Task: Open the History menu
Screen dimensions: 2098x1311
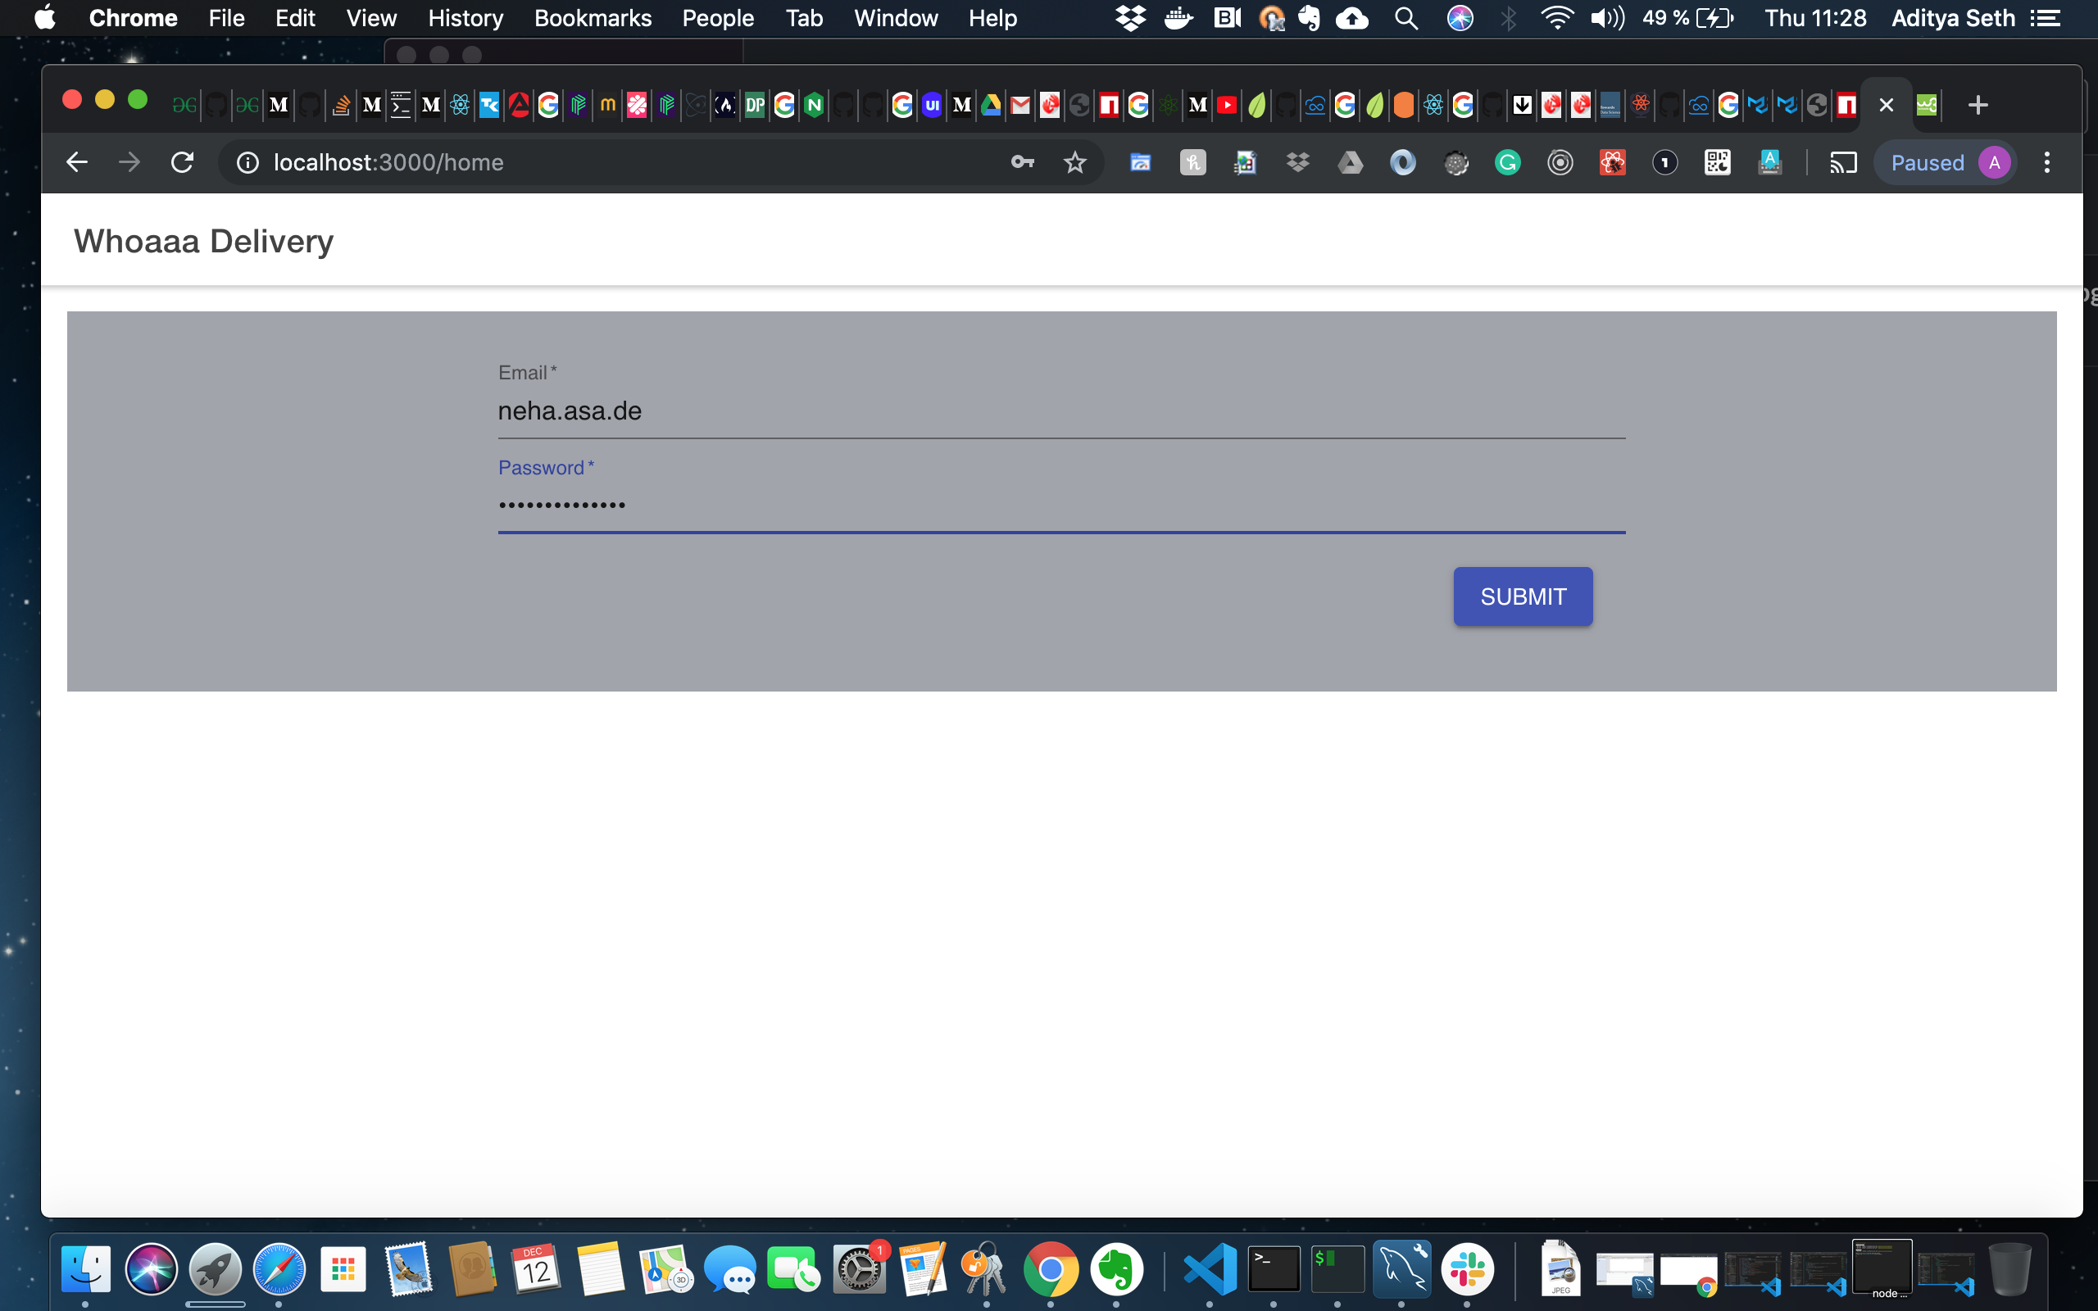Action: click(465, 18)
